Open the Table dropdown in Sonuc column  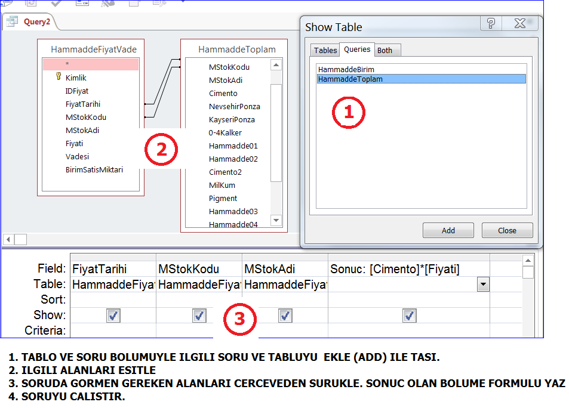coord(482,285)
